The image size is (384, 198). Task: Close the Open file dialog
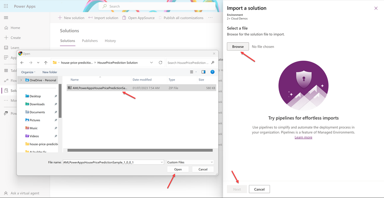point(214,54)
